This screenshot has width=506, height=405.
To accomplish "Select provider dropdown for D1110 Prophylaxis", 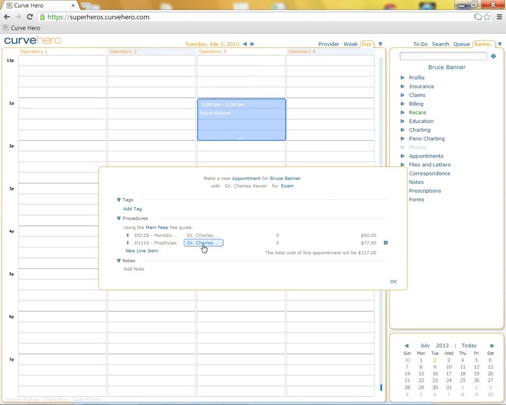I will pyautogui.click(x=204, y=242).
